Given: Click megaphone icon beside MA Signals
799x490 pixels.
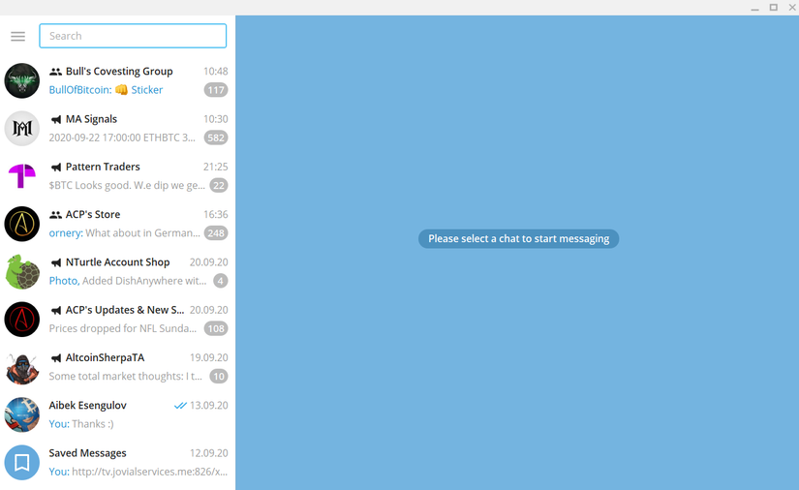Looking at the screenshot, I should (x=56, y=120).
